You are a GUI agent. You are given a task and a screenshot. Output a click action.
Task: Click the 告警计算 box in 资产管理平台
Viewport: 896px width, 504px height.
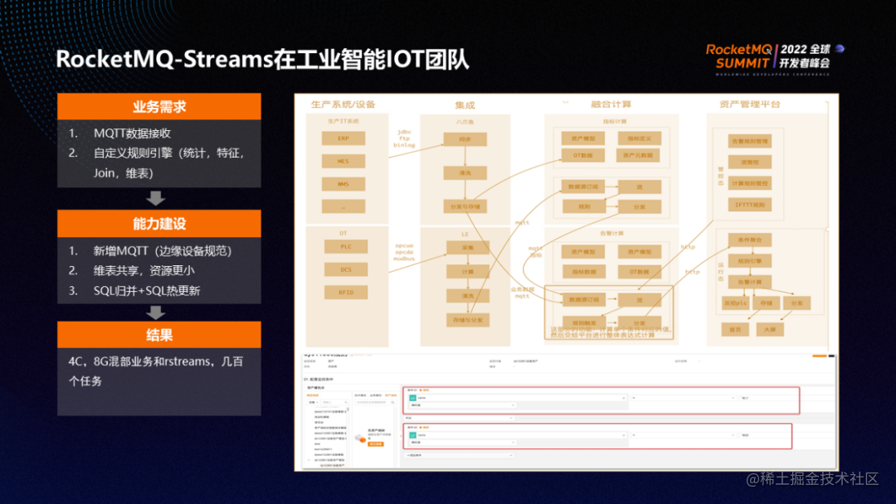(x=750, y=282)
